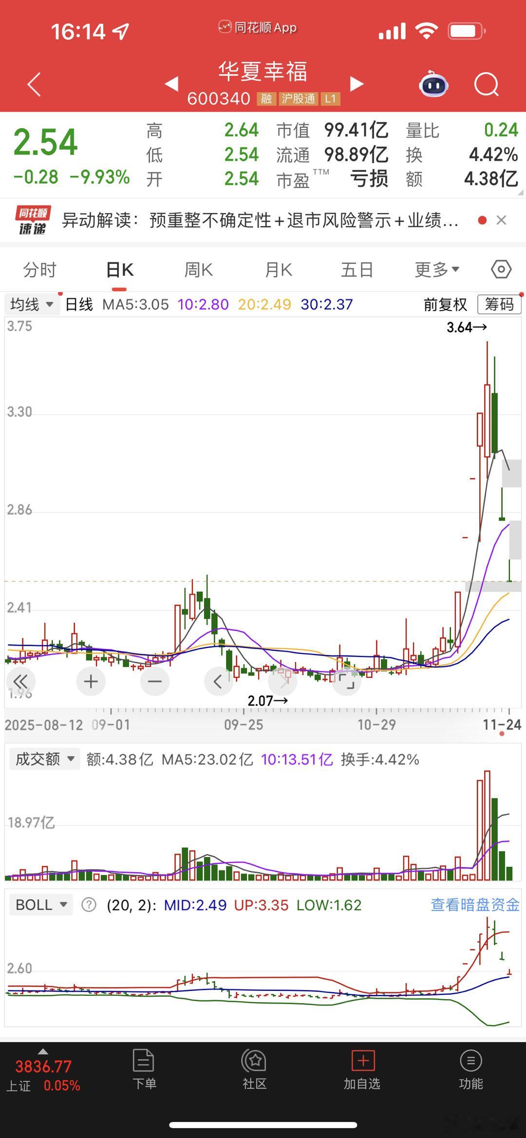Switch to next stock with right triangle
Image resolution: width=526 pixels, height=1138 pixels.
click(357, 84)
